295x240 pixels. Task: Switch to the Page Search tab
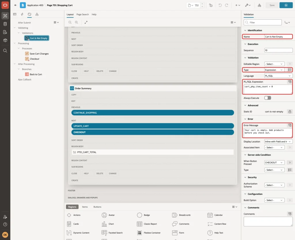(x=82, y=14)
